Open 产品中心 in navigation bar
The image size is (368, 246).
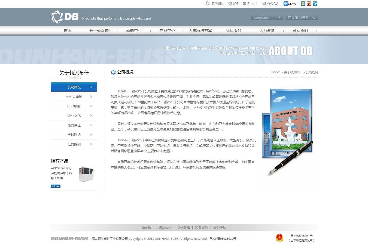click(x=167, y=30)
